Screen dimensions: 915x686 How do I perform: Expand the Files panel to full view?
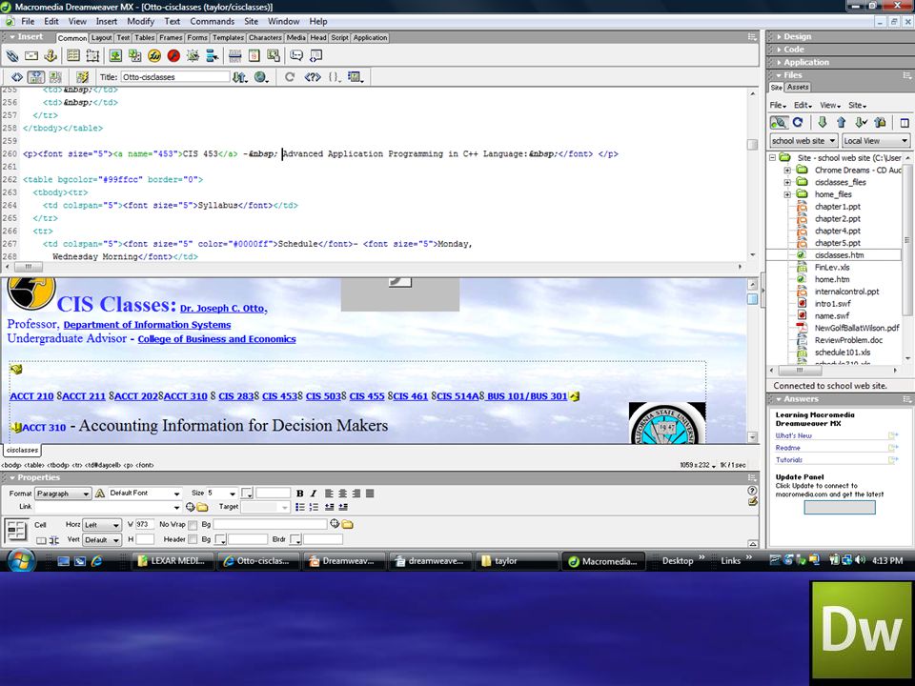[x=905, y=123]
